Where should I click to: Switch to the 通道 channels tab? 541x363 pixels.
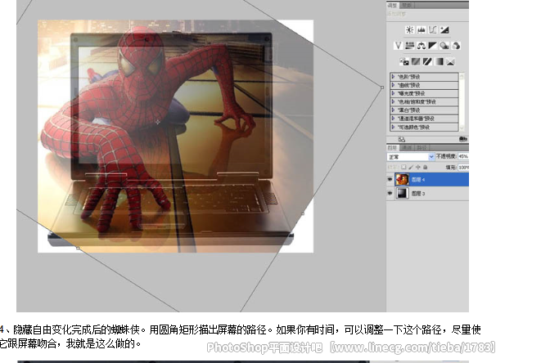click(x=407, y=147)
